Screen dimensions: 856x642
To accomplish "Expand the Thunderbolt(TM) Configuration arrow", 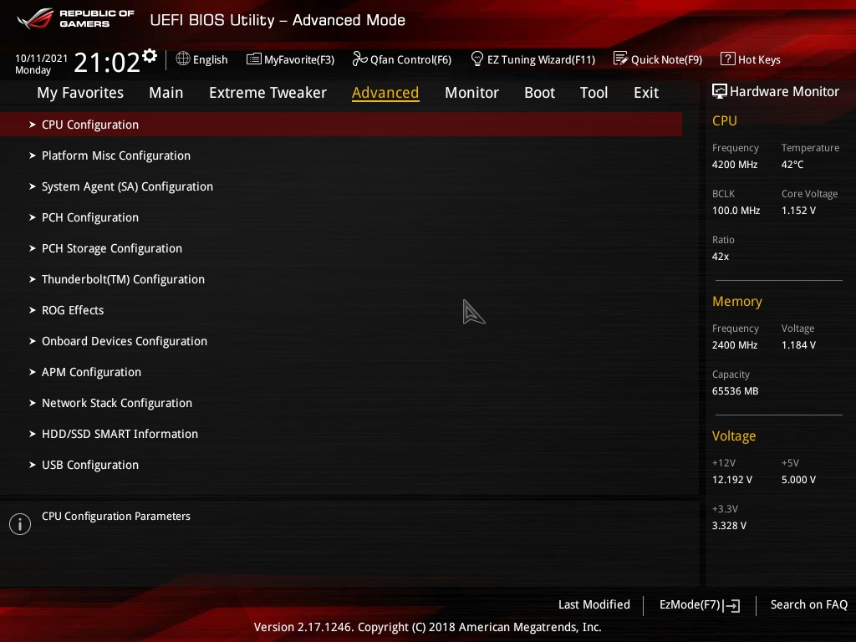I will (x=33, y=279).
